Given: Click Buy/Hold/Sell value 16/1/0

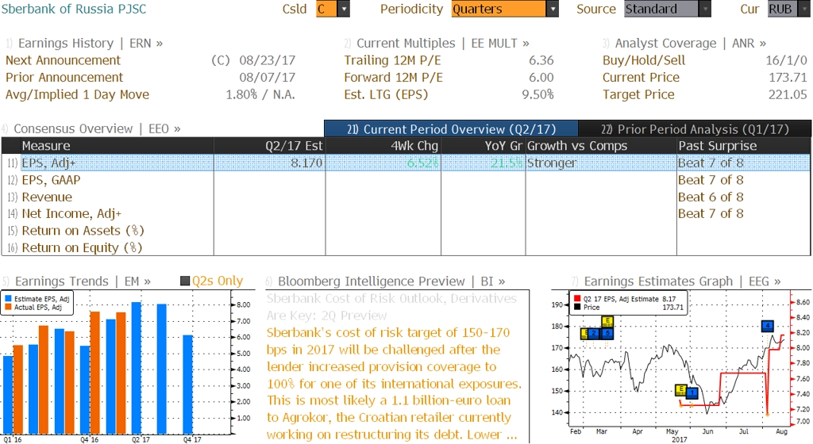Looking at the screenshot, I should coord(786,60).
